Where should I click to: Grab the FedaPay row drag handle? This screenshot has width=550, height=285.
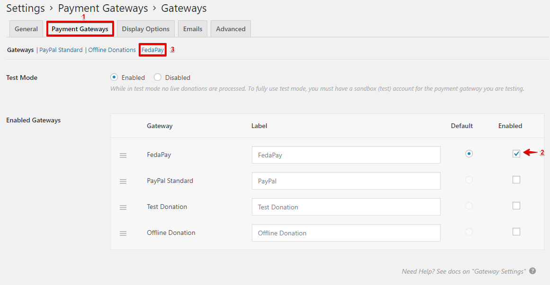(123, 155)
